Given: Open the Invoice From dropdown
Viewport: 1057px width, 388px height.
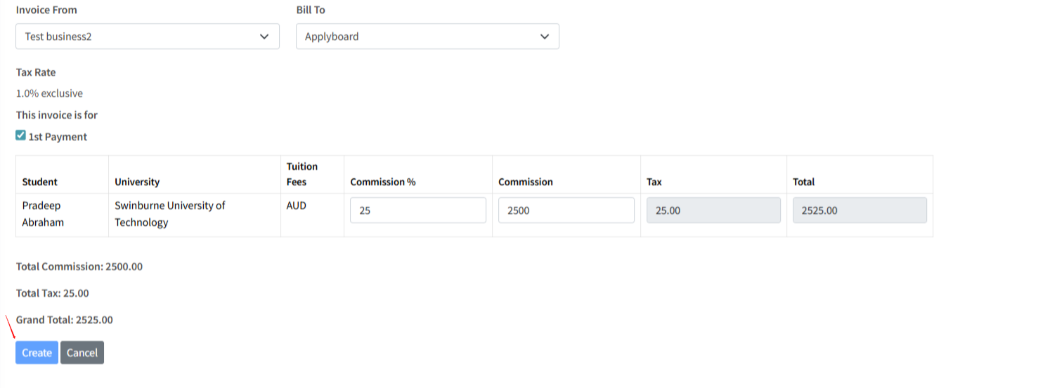Looking at the screenshot, I should pos(147,36).
